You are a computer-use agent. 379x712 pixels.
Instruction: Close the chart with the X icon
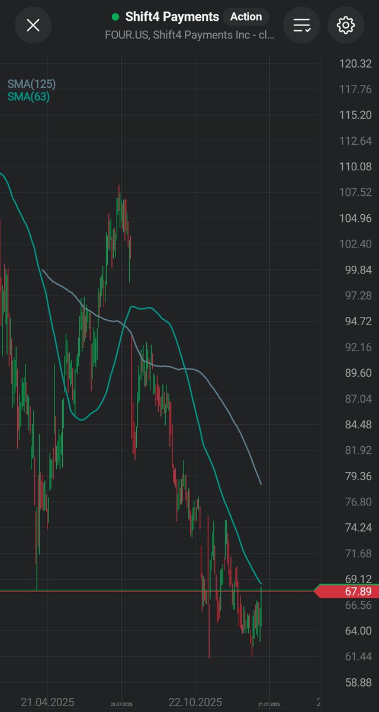pos(33,25)
